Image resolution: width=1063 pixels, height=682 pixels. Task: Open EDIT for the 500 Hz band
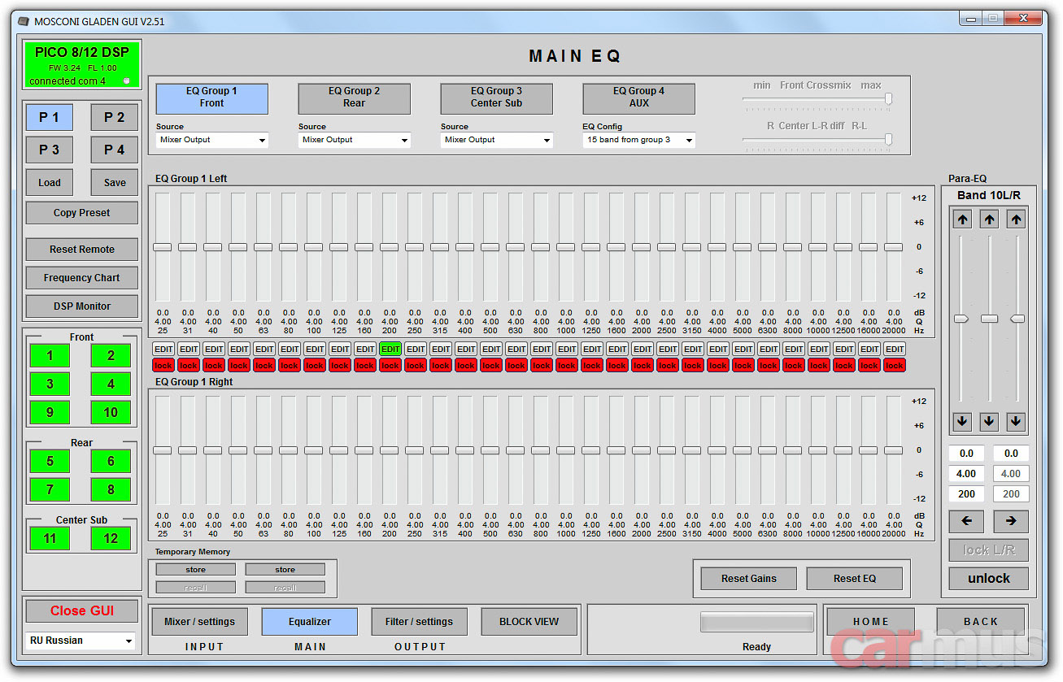(x=491, y=349)
